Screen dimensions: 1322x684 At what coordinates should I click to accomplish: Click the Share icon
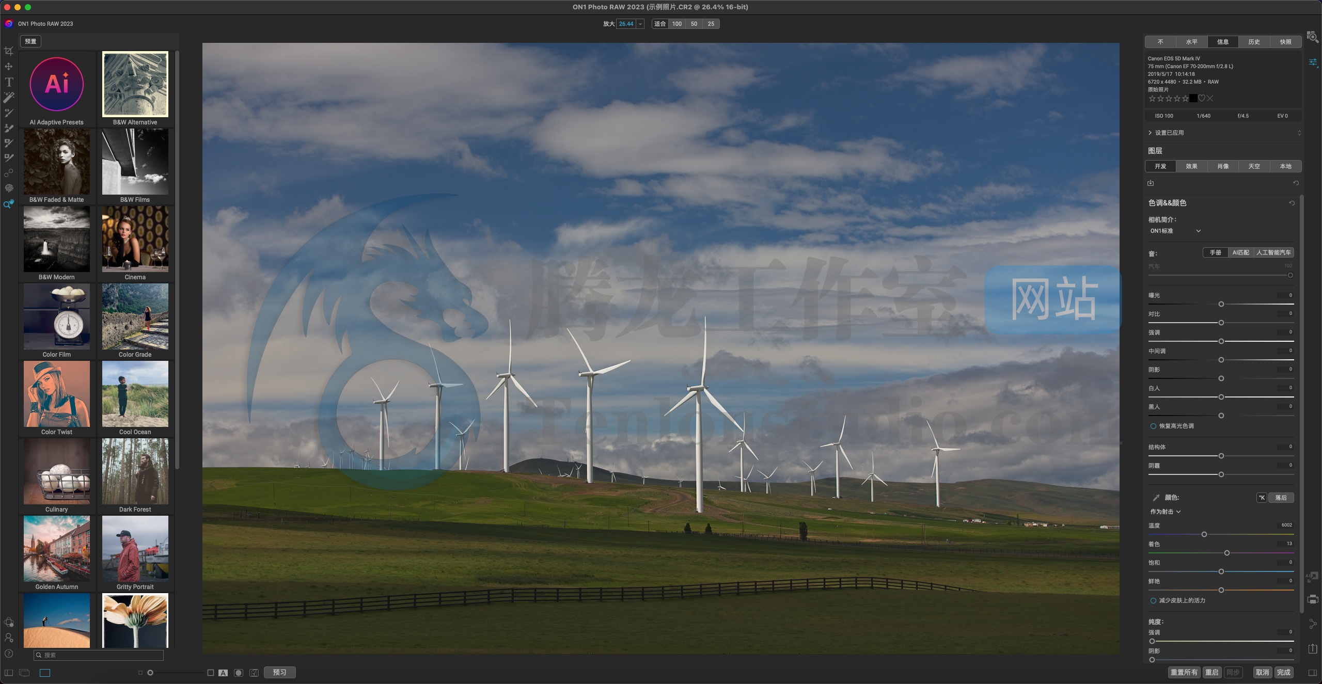1312,624
